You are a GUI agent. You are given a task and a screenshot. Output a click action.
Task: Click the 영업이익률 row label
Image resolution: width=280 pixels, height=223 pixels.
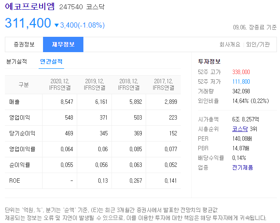pos(22,149)
